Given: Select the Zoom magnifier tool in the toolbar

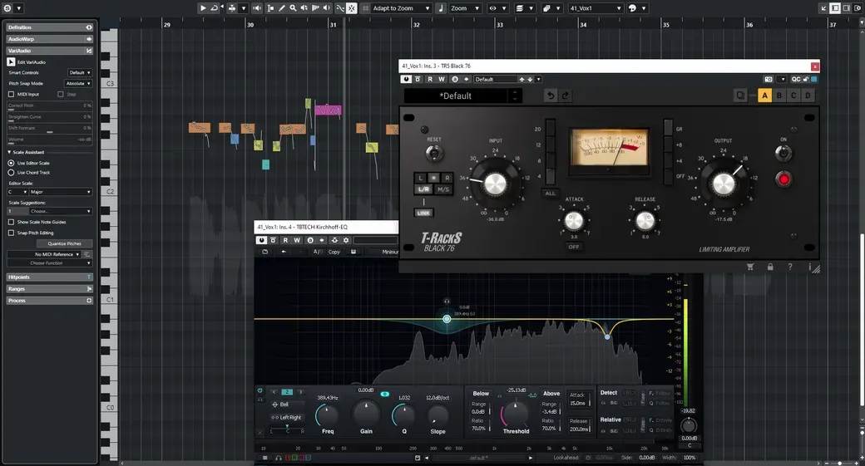Looking at the screenshot, I should 293,8.
